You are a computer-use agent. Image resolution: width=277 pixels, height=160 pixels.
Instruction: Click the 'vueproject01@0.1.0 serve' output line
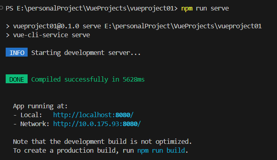click(134, 26)
